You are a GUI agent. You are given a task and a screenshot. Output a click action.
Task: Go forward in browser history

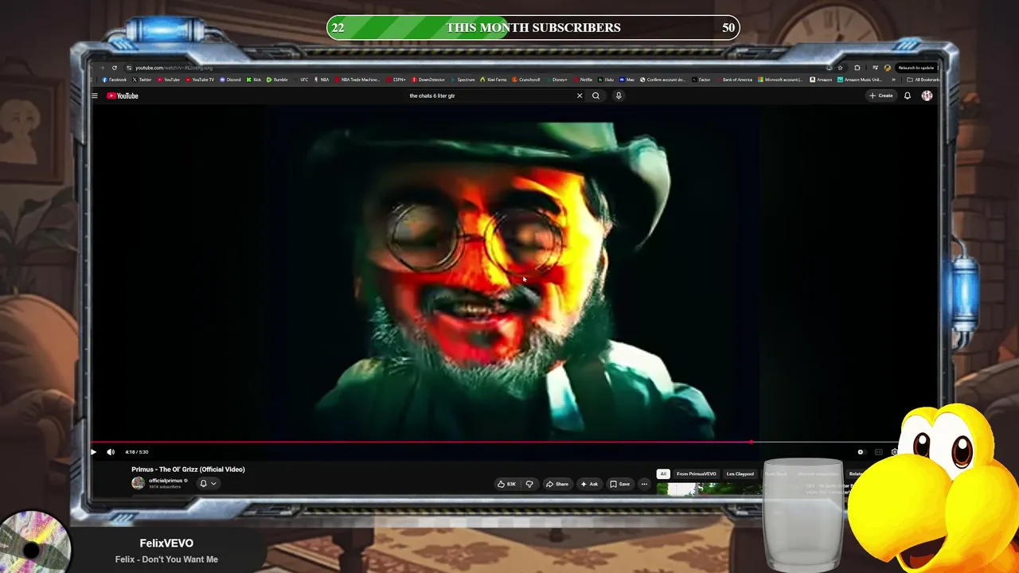point(103,68)
